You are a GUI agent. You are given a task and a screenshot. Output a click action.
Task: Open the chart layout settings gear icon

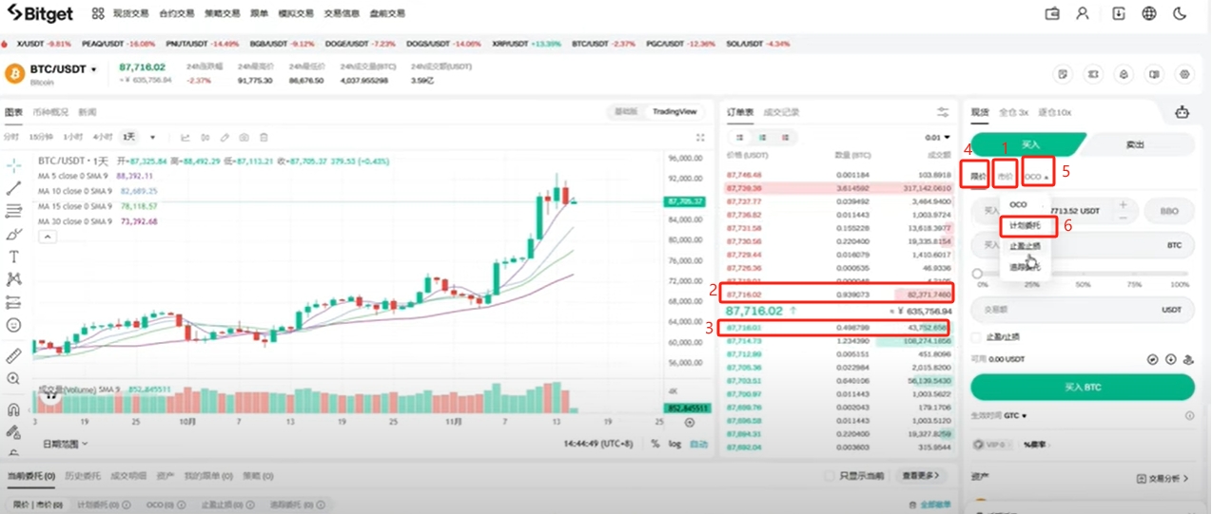coord(1184,73)
